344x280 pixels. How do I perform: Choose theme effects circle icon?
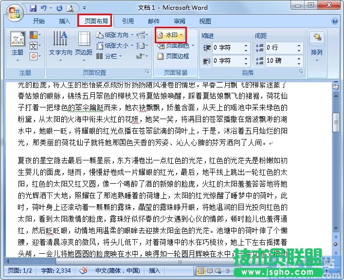35,56
